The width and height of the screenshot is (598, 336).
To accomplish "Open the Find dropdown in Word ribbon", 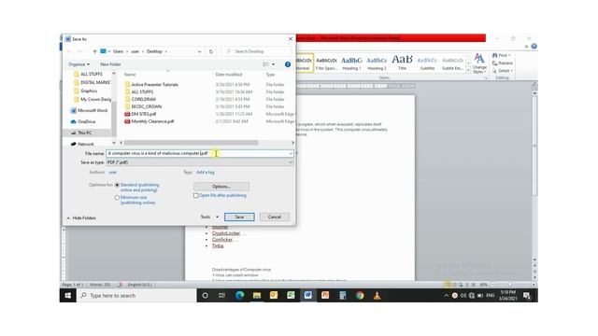I will point(501,55).
